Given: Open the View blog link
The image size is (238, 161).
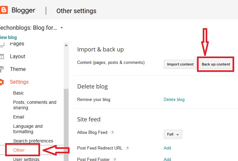Looking at the screenshot, I should pos(8,37).
